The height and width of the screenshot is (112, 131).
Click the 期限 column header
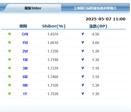23,26
